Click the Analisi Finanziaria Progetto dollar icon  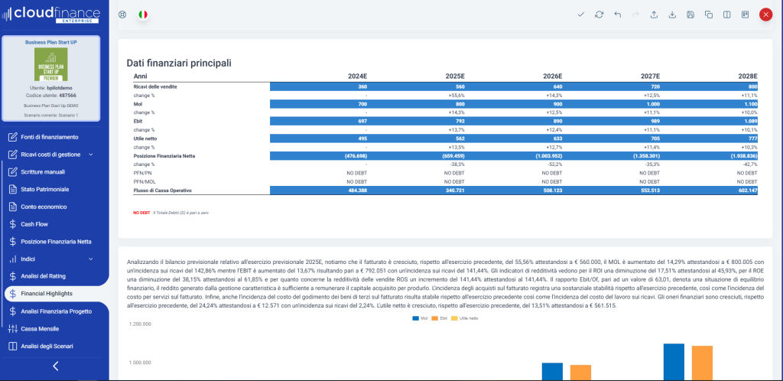coord(12,311)
